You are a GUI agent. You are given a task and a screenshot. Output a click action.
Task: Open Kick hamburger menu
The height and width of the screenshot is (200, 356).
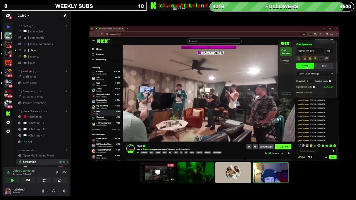93,41
